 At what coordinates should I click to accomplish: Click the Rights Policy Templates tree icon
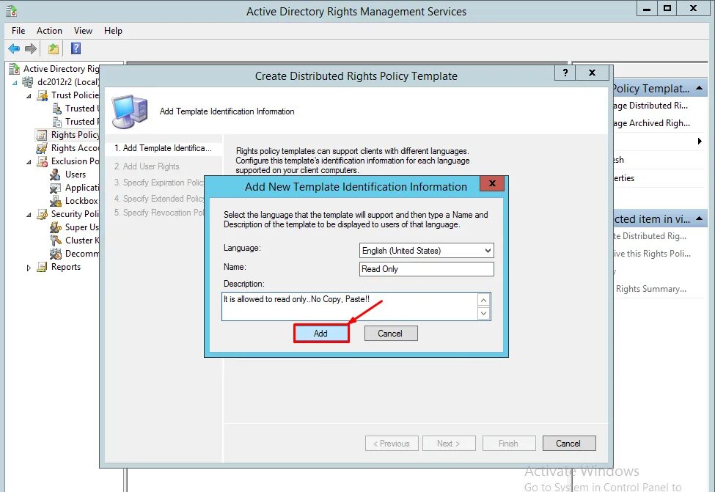click(42, 135)
